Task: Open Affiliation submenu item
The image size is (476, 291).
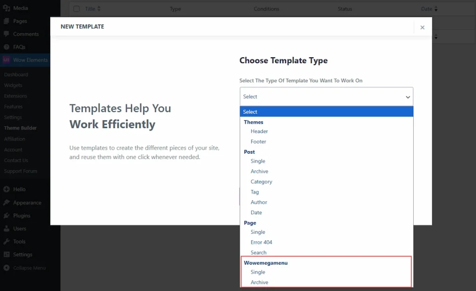Action: [x=14, y=139]
